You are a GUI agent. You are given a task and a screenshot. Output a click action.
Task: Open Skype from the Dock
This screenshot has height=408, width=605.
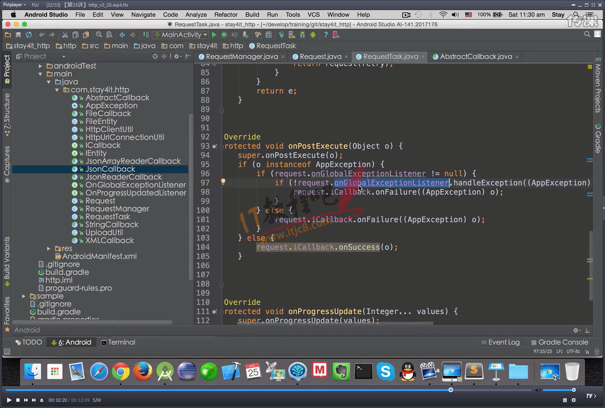click(x=386, y=371)
